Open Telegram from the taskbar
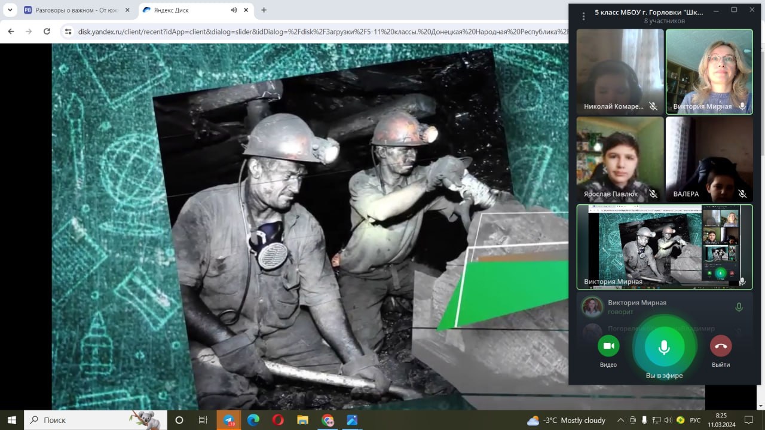The width and height of the screenshot is (765, 430). click(228, 420)
